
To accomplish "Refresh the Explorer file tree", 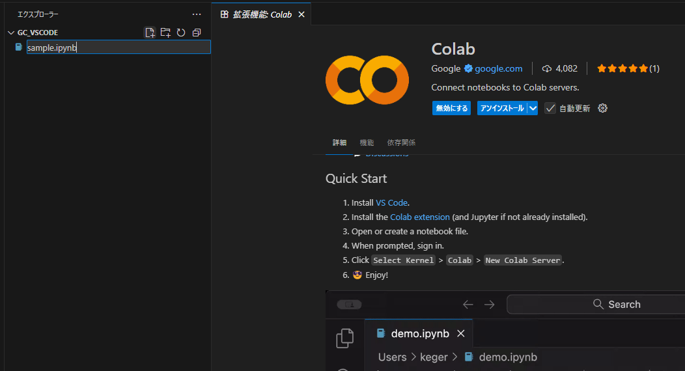I will click(181, 33).
